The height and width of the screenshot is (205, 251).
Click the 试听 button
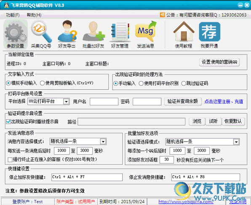click(213, 121)
